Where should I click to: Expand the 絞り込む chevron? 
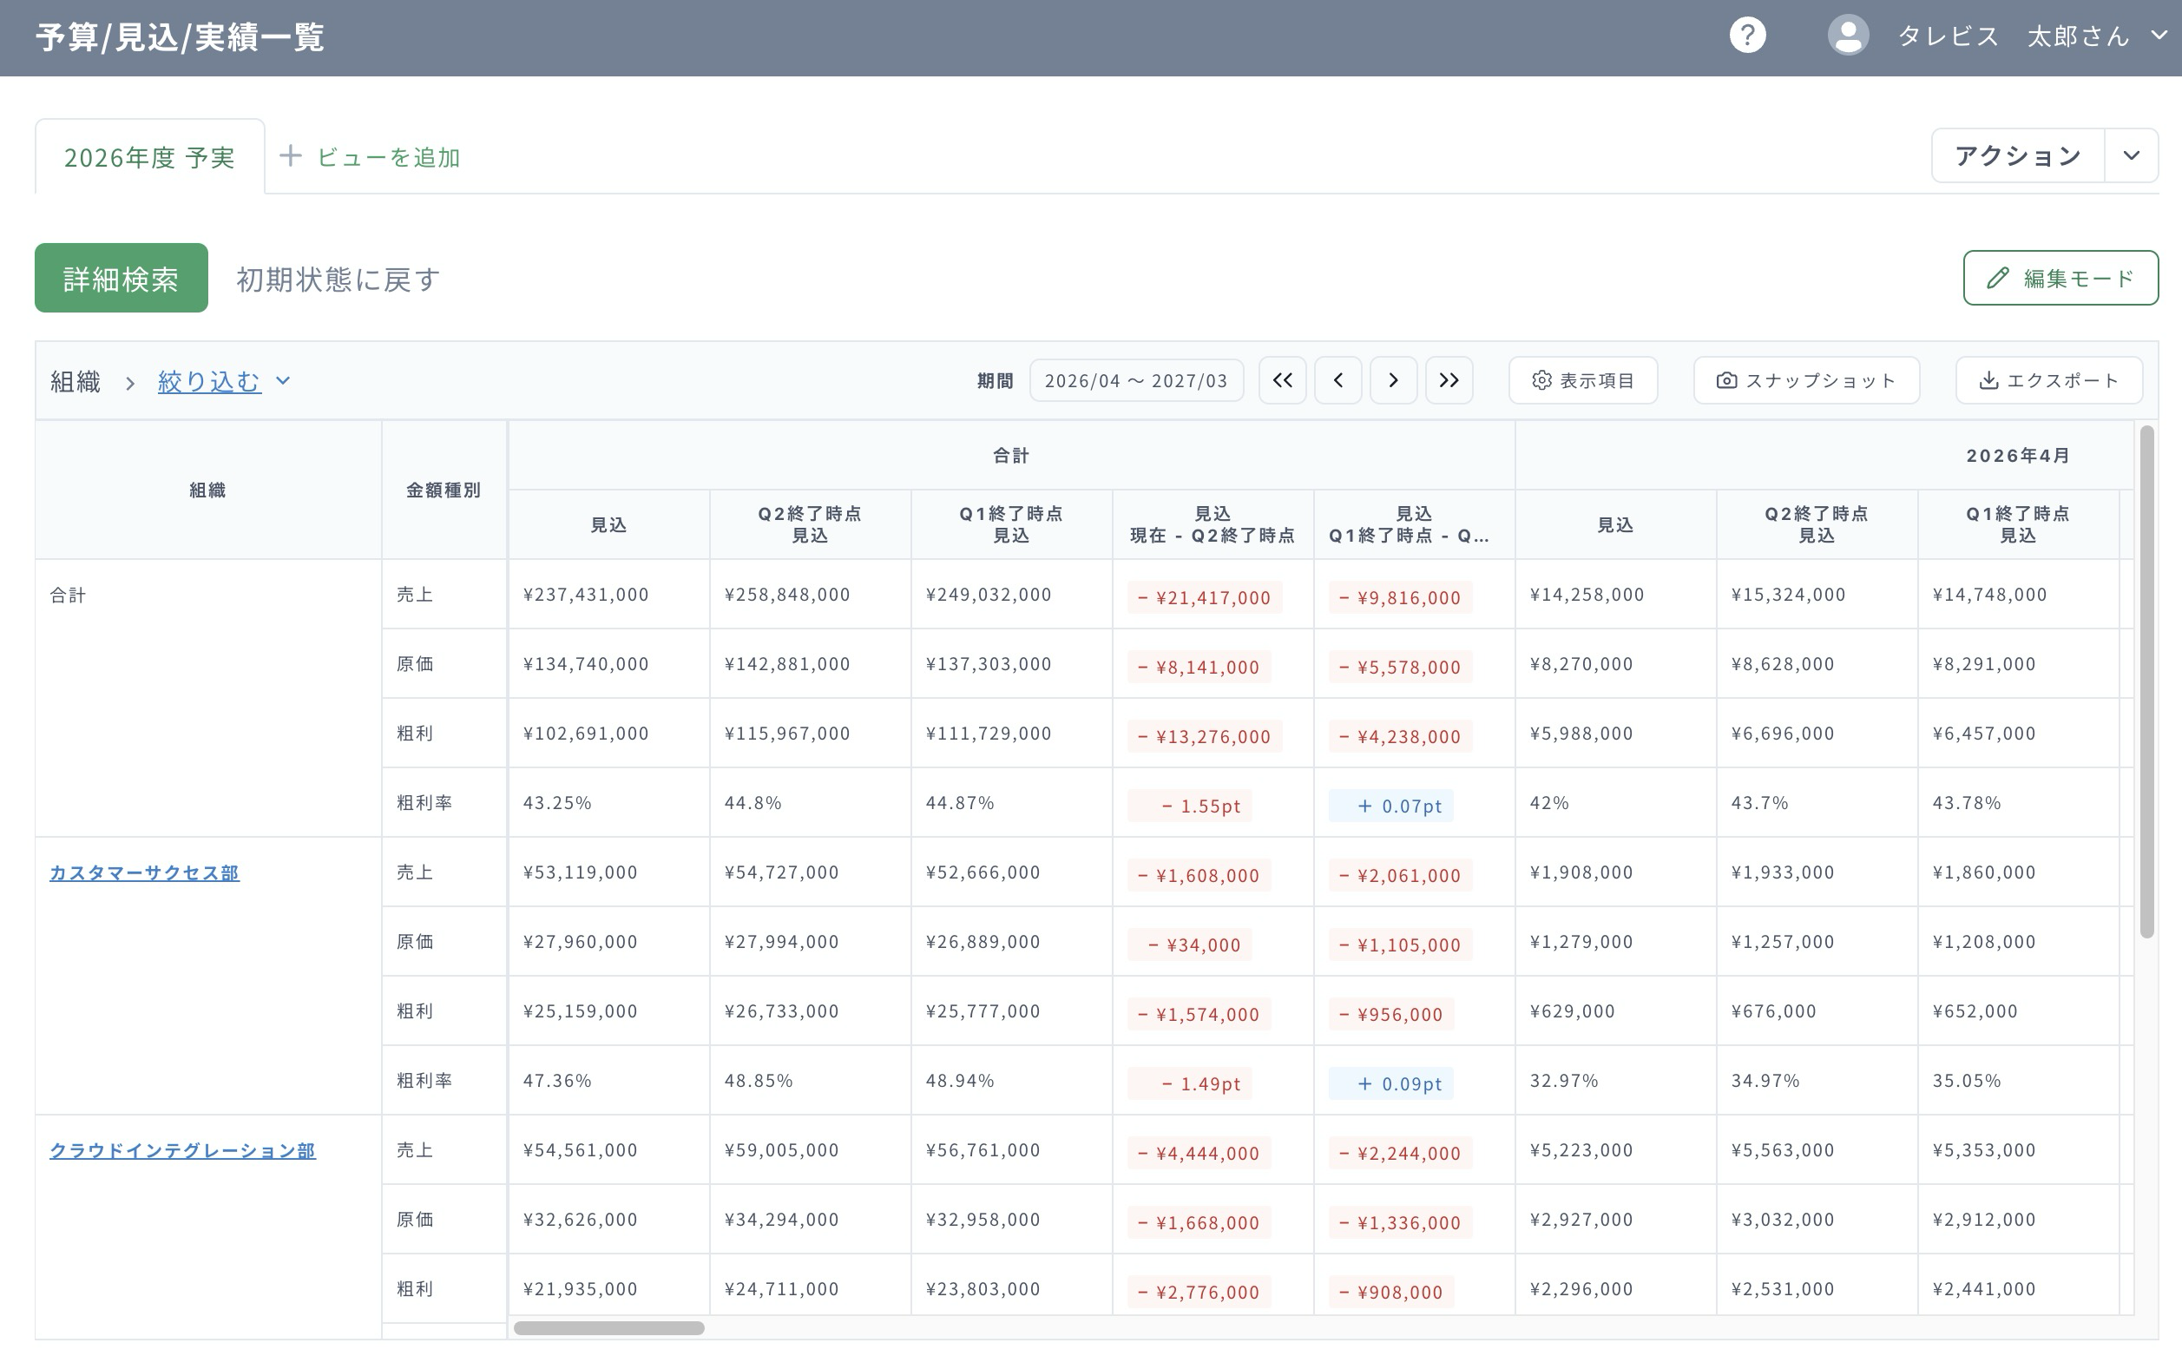[283, 380]
